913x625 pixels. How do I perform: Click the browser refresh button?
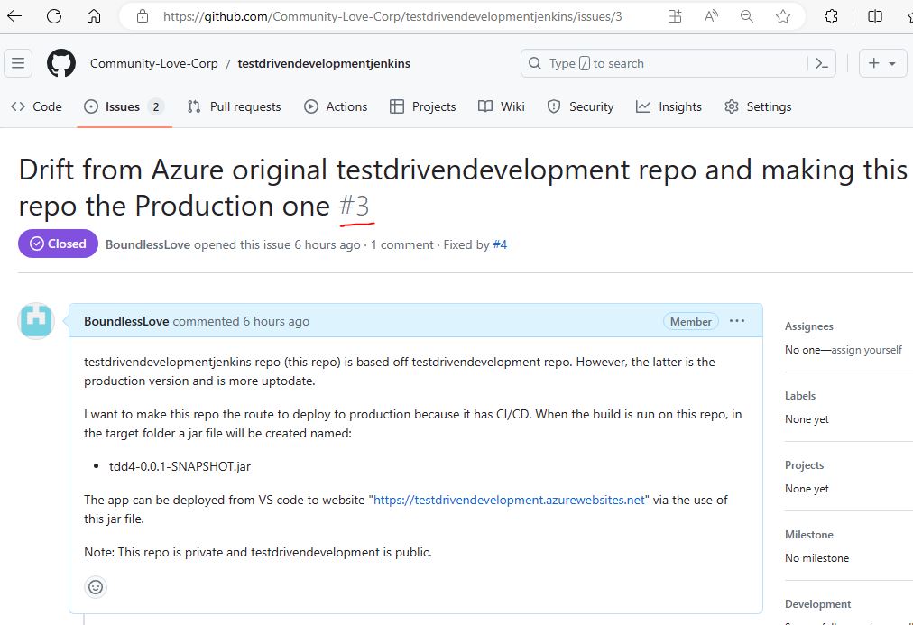(x=54, y=16)
